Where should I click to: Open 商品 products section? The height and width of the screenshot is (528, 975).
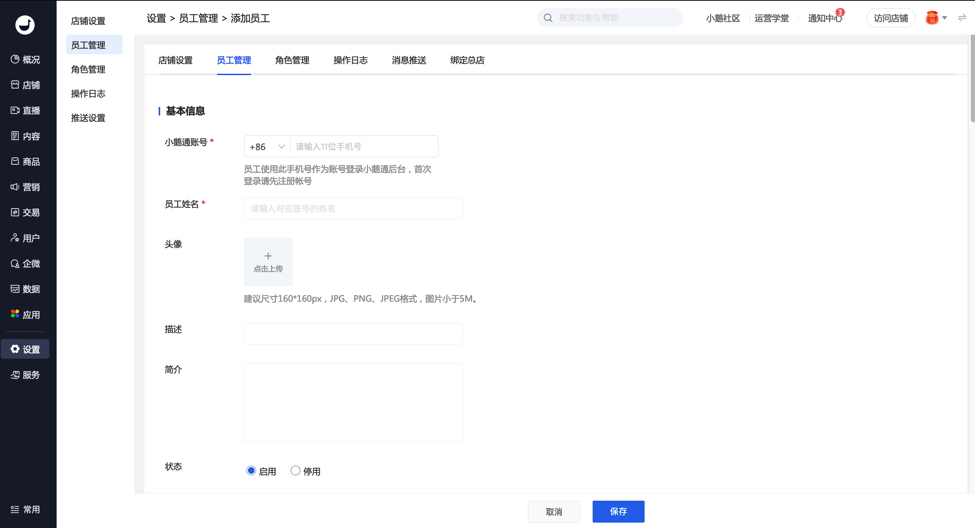click(25, 162)
